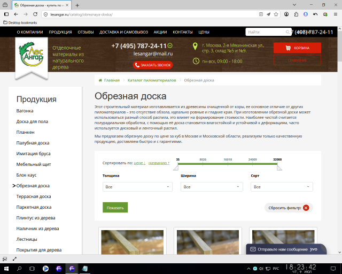Screen dimensions: 342x274
Task: Open browser hamburger menu
Action: click(336, 14)
